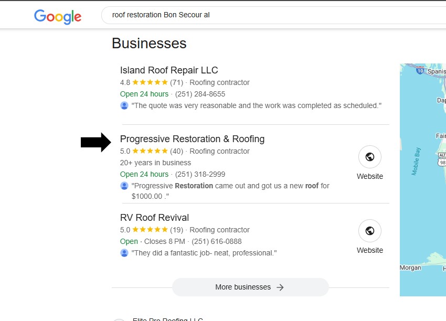
Task: Click Island Roof Repair phone number (251) 284-8655
Action: click(x=200, y=94)
